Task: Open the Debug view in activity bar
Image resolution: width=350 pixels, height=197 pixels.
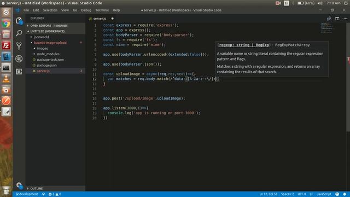Action: [x=19, y=59]
